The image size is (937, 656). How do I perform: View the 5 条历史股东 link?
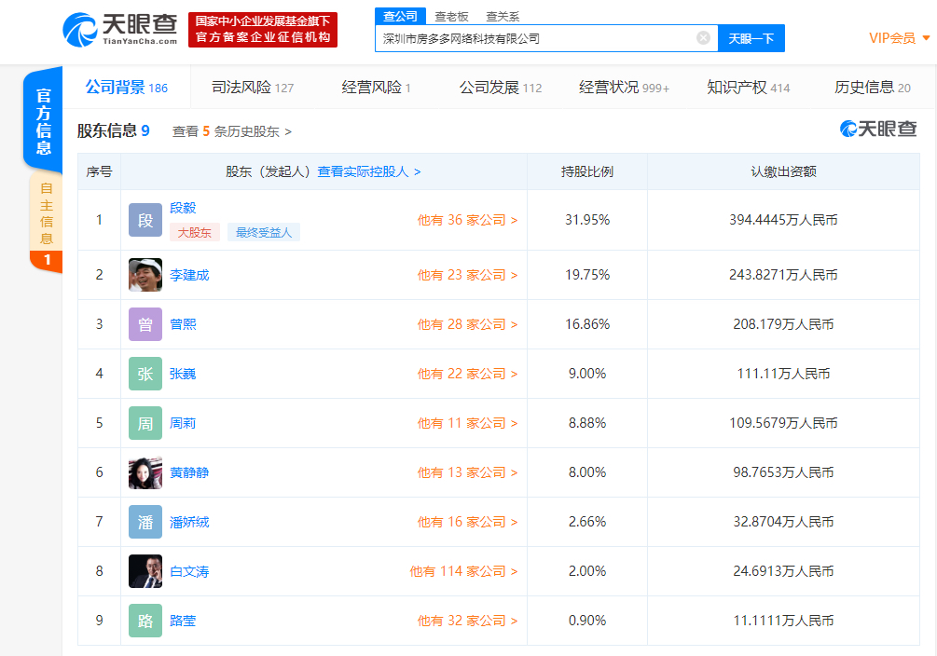tap(232, 131)
